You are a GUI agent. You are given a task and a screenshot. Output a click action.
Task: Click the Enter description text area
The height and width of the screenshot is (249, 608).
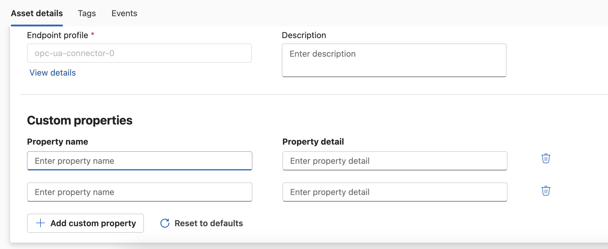(x=394, y=60)
